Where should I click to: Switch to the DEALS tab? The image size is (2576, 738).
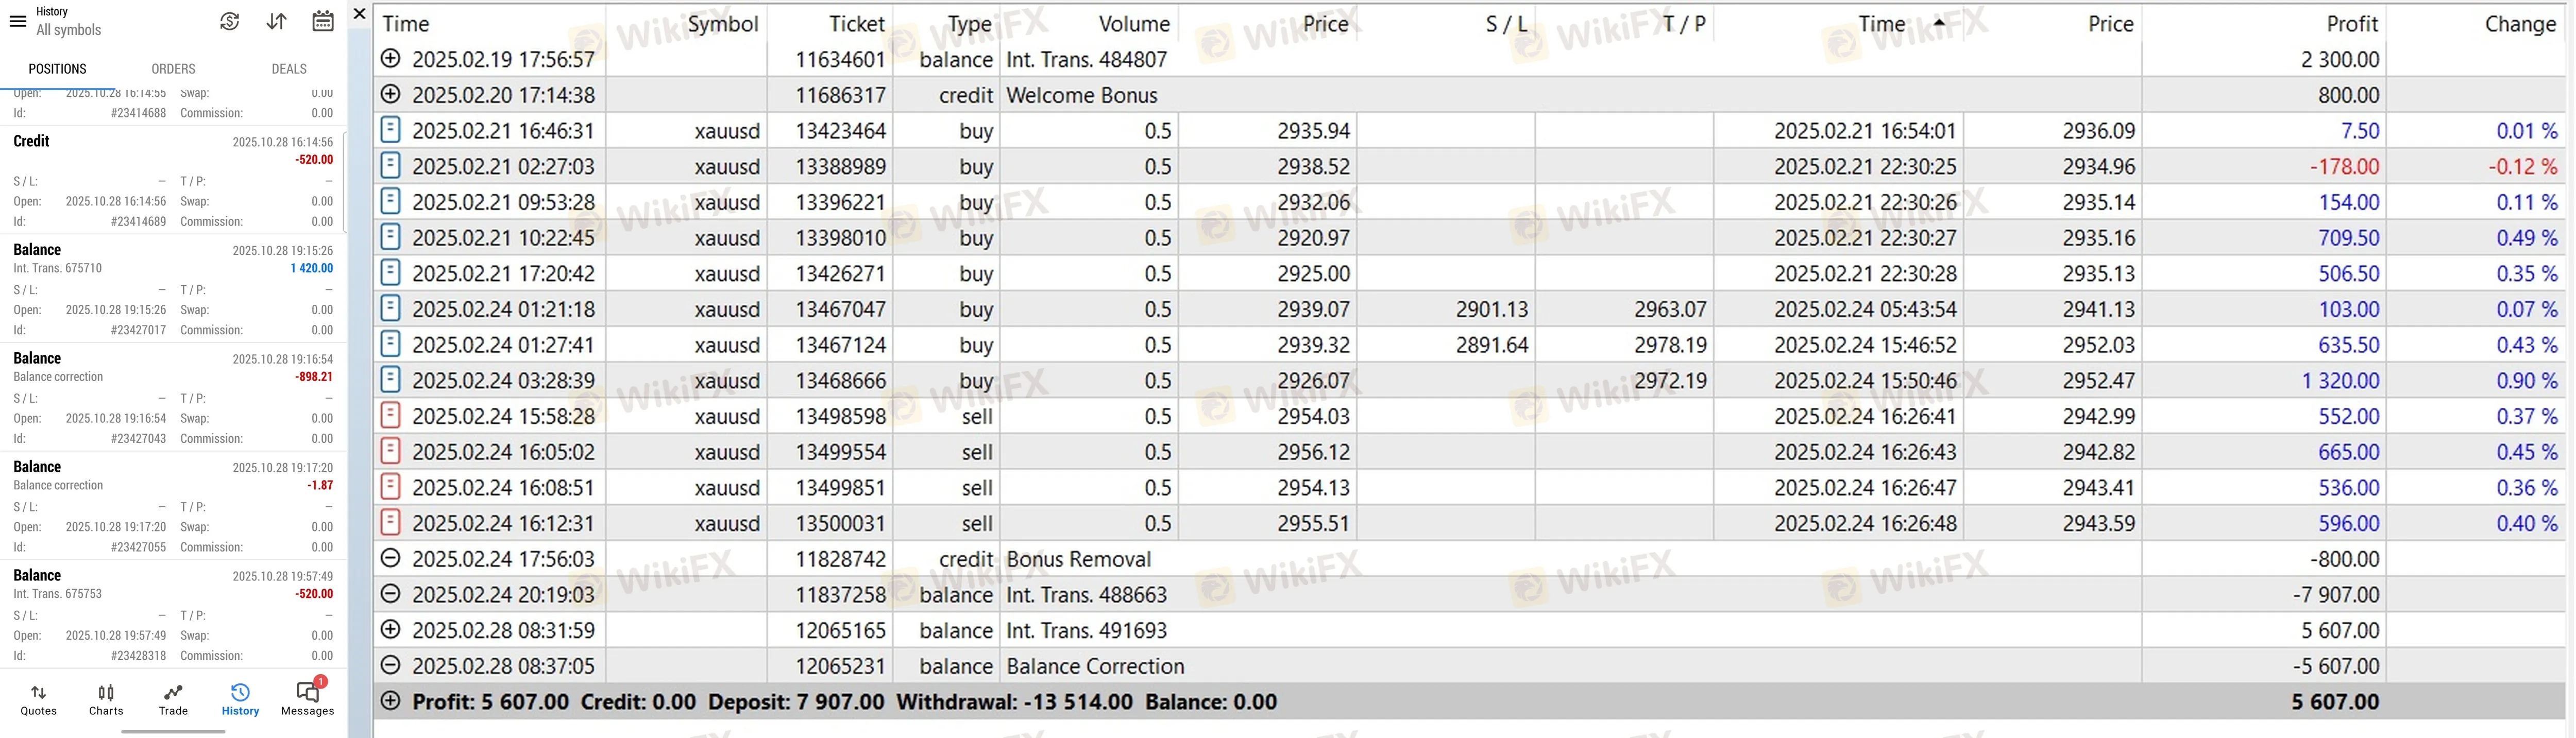point(289,69)
